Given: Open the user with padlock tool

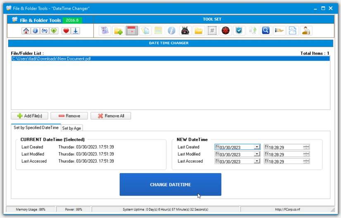Looking at the screenshot, I should pyautogui.click(x=306, y=30).
